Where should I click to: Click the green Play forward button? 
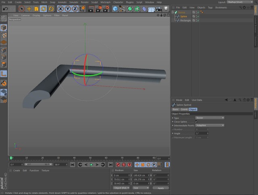click(x=92, y=165)
